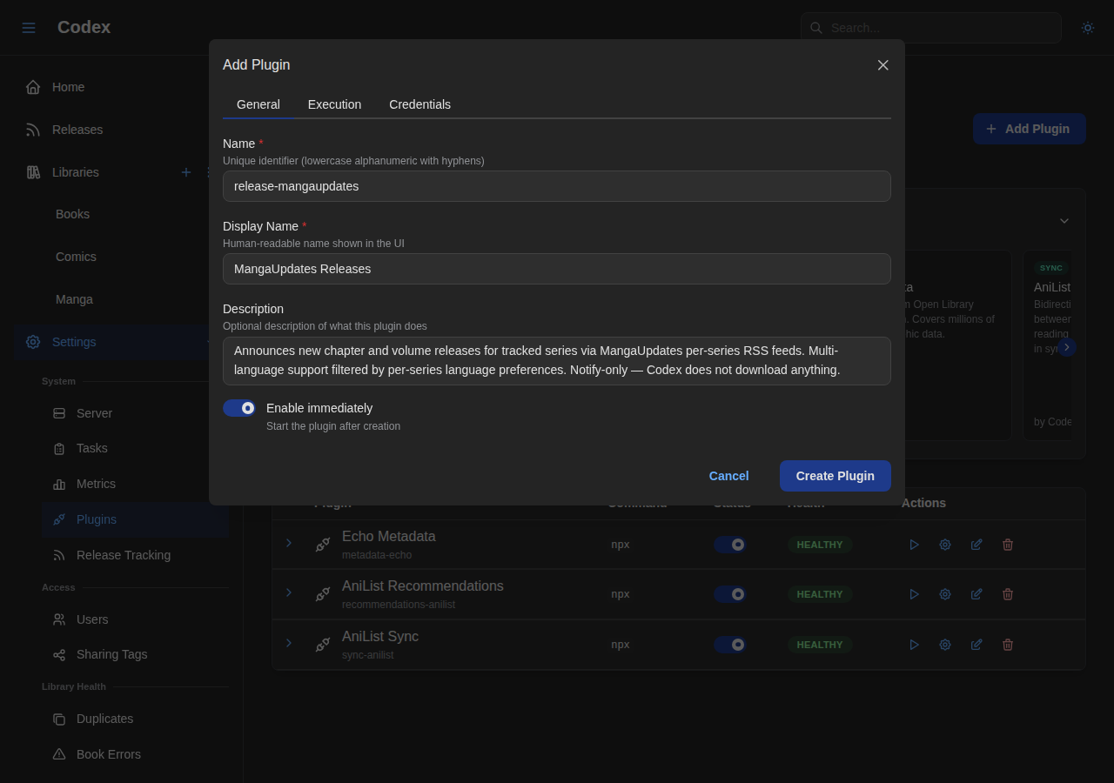1114x783 pixels.
Task: Advance the plugin carousel to the right
Action: click(x=1067, y=347)
